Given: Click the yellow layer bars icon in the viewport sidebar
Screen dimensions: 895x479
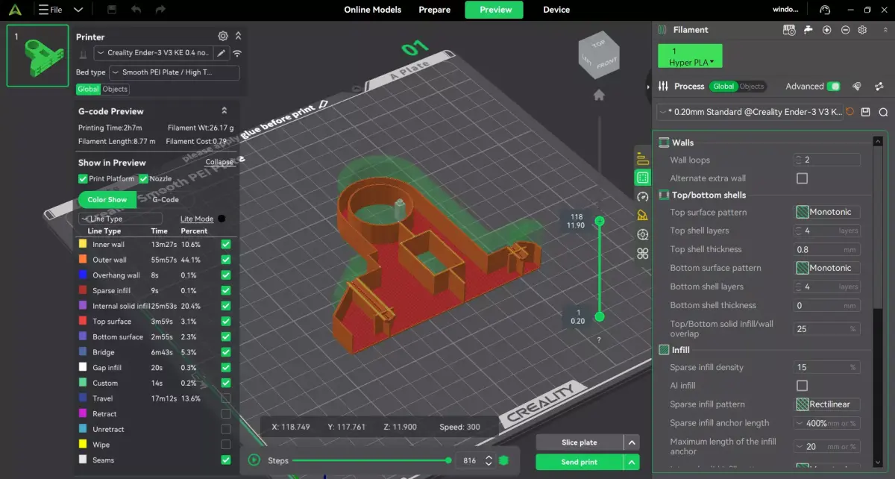Looking at the screenshot, I should coord(642,158).
